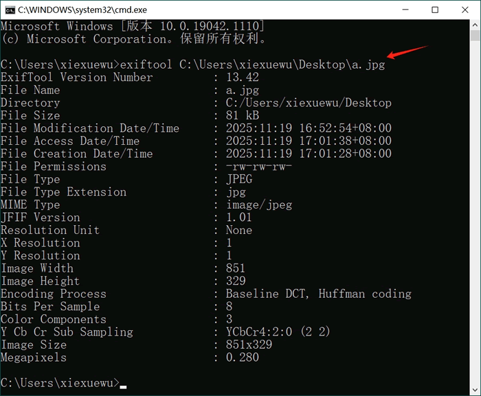Click the cmd.exe icon in title bar
Screen dimensions: 481x396
[x=9, y=10]
